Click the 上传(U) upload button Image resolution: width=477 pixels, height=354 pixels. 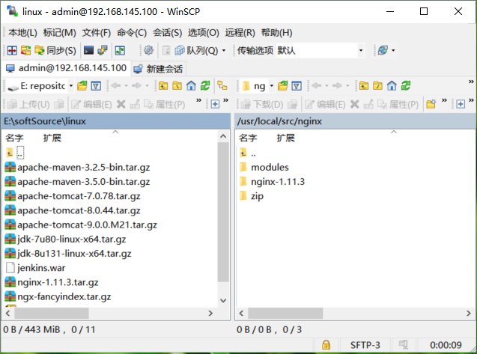28,104
